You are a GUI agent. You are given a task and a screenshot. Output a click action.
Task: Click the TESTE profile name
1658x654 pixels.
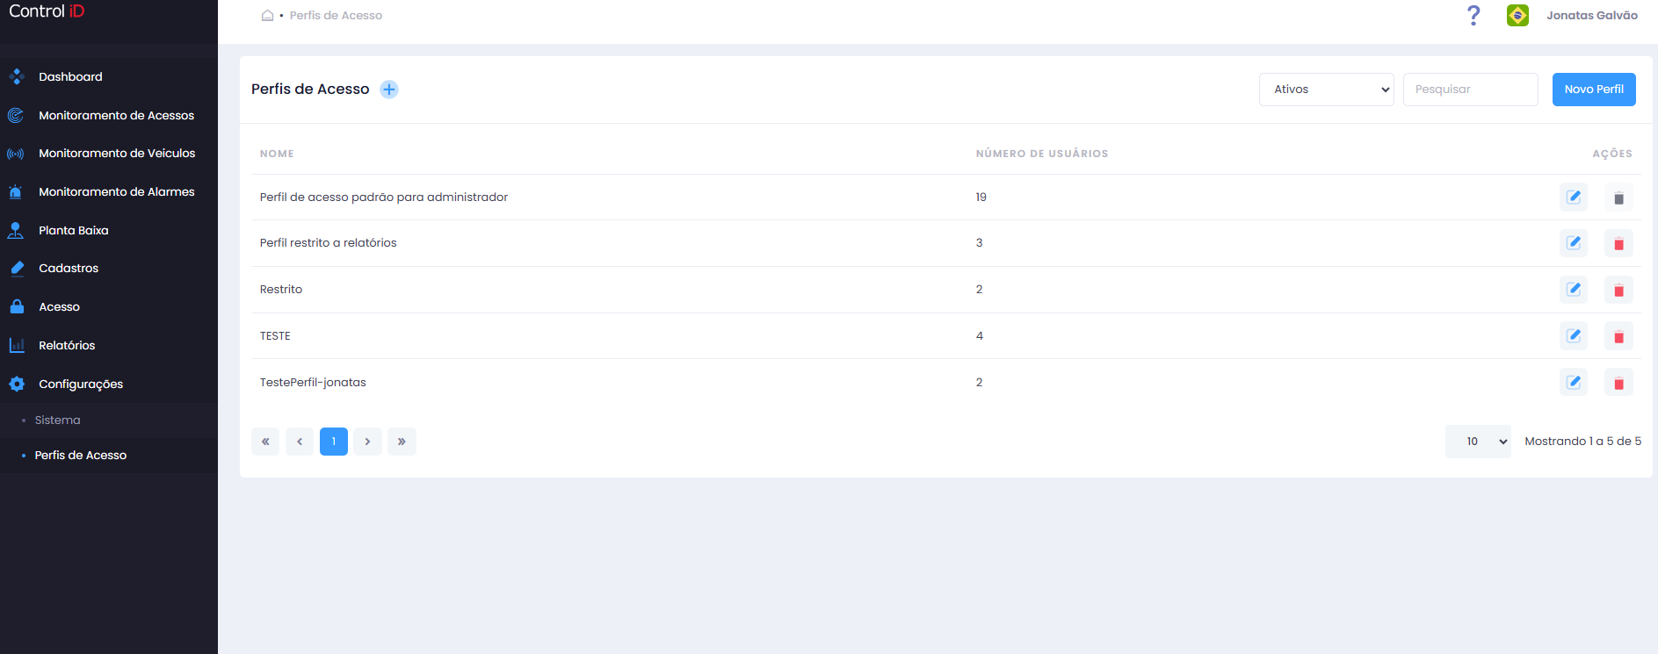[x=275, y=336]
